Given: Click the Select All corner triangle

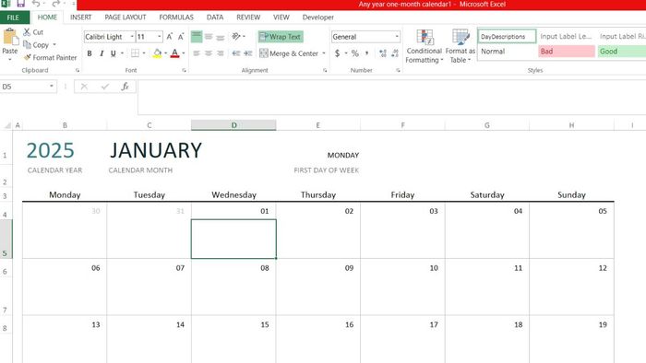Looking at the screenshot, I should point(7,125).
